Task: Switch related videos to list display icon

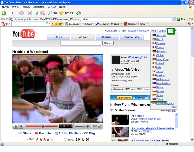Action: click(170, 111)
